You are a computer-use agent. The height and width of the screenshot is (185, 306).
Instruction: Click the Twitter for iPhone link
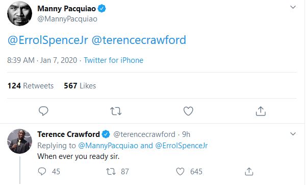pyautogui.click(x=114, y=60)
